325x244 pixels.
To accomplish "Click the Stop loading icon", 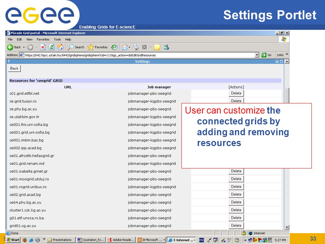I will tap(43, 47).
